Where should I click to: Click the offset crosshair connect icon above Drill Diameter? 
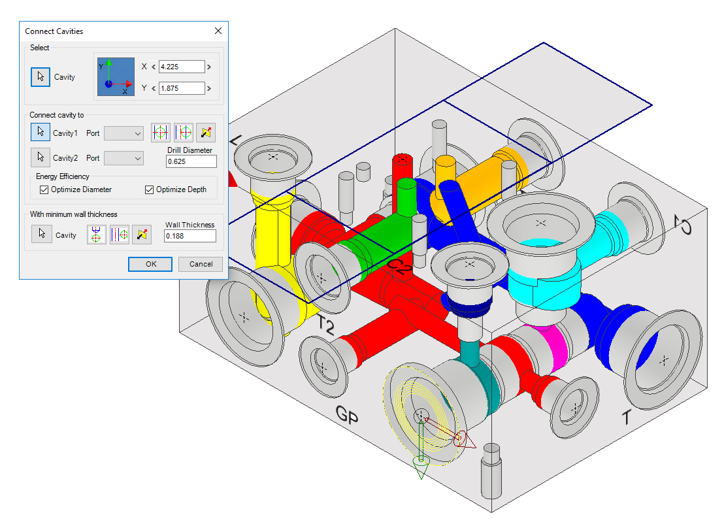tap(184, 133)
